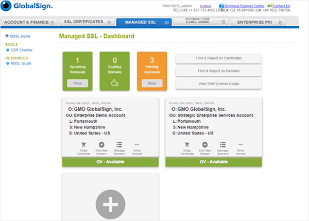Click the Technical Support question mark icon

tap(221, 6)
